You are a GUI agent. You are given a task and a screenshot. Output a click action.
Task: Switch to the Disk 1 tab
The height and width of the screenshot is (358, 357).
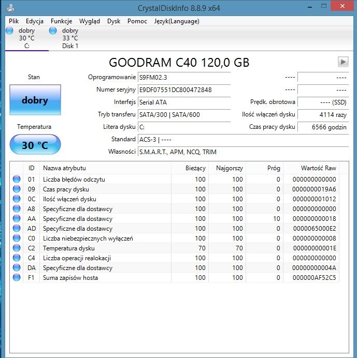[70, 38]
